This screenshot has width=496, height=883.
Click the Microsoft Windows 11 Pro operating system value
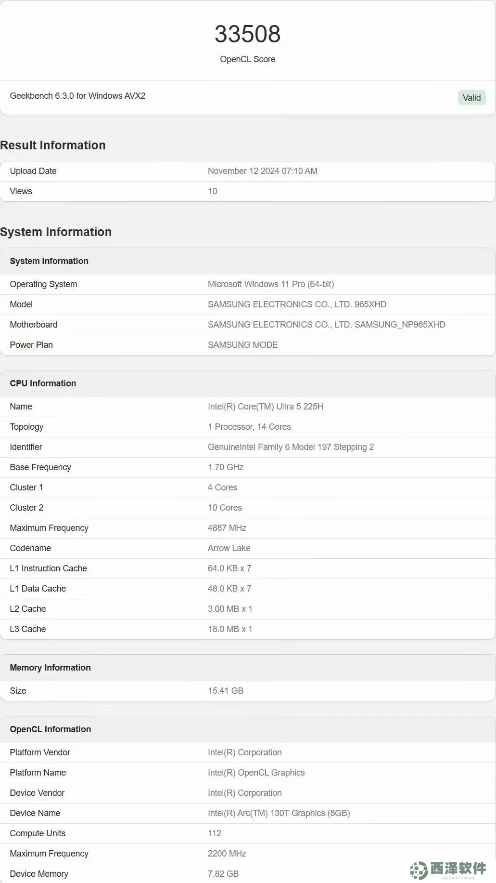270,284
